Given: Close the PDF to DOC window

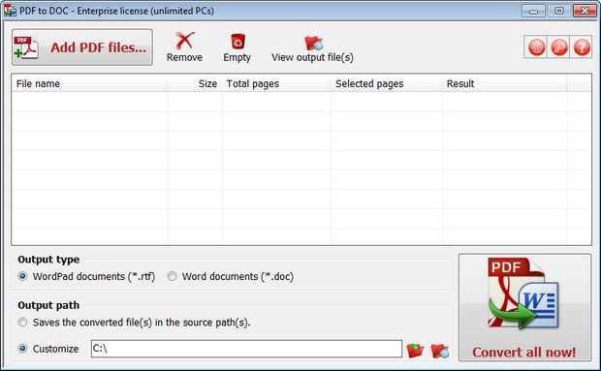Looking at the screenshot, I should pyautogui.click(x=585, y=11).
